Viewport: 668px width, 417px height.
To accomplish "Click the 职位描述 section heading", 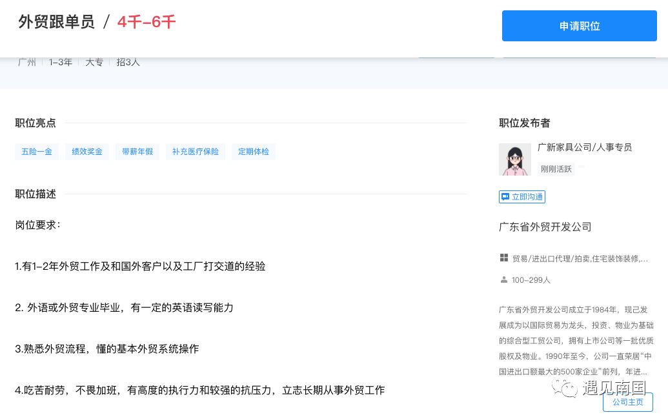I will [x=35, y=194].
